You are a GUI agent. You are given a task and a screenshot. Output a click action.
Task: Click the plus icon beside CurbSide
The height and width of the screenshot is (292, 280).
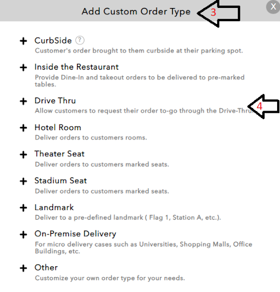tap(23, 41)
